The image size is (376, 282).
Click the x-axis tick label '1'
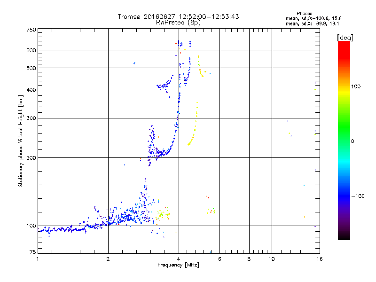tap(38, 259)
